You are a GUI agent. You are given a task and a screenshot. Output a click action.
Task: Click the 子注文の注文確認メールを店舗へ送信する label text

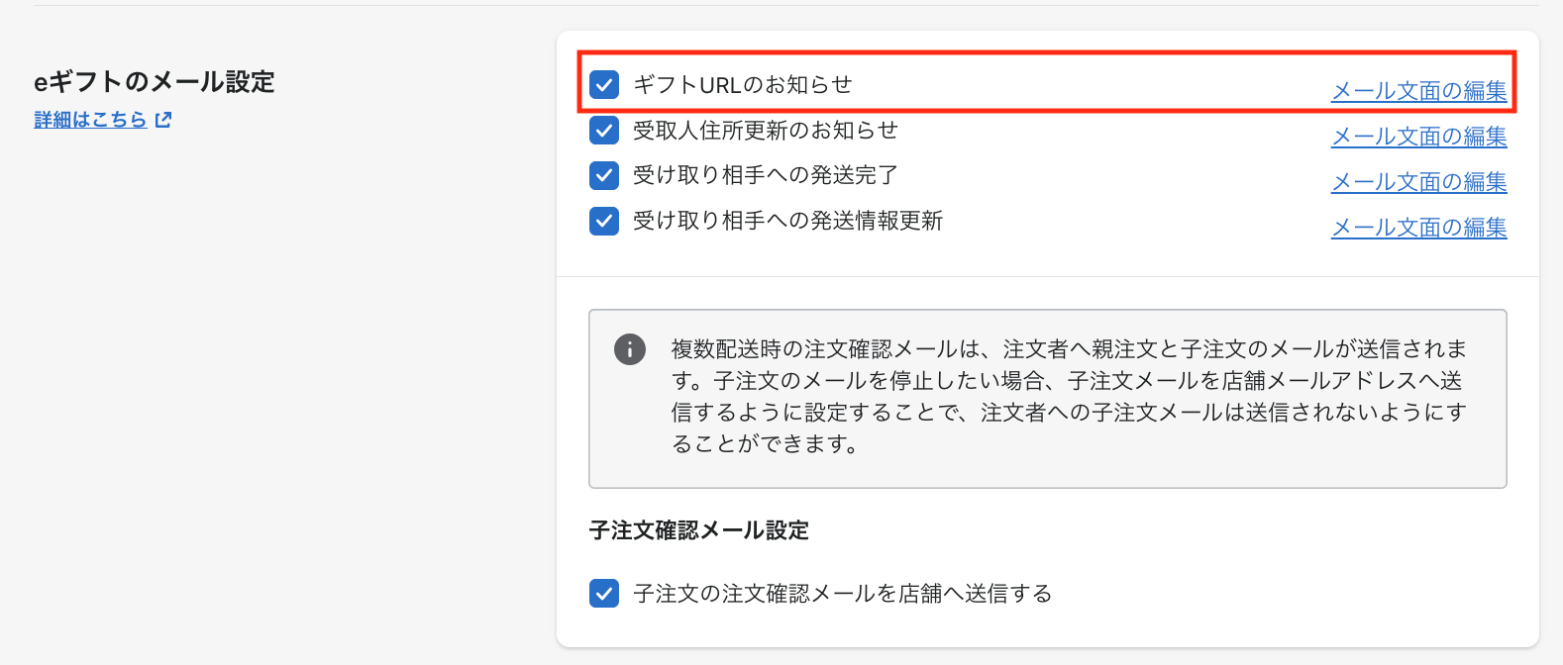tap(842, 594)
